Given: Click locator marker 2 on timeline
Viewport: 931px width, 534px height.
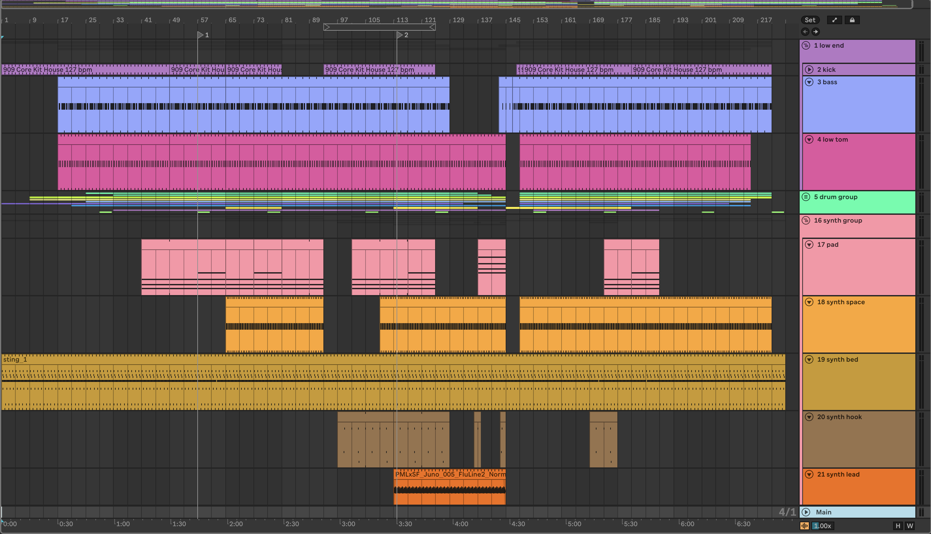Looking at the screenshot, I should point(400,35).
